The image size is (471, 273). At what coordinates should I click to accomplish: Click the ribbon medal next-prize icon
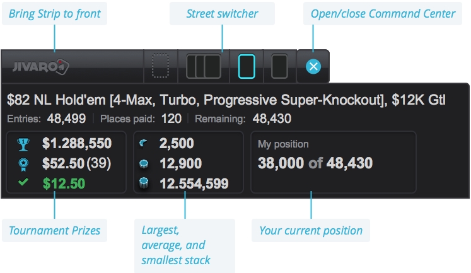point(23,164)
